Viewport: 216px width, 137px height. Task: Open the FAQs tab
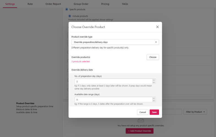[125, 4]
